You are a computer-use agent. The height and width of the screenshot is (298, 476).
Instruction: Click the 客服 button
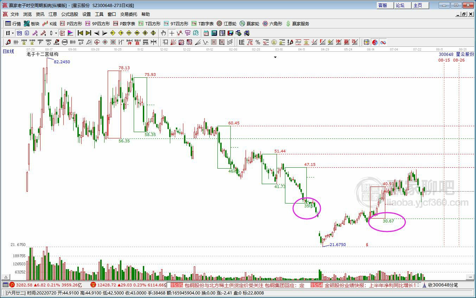tap(385, 5)
